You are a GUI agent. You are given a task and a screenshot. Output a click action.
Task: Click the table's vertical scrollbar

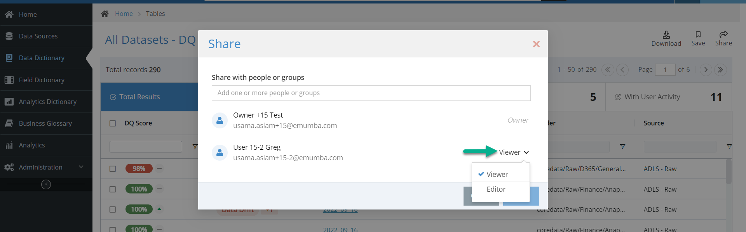729,171
